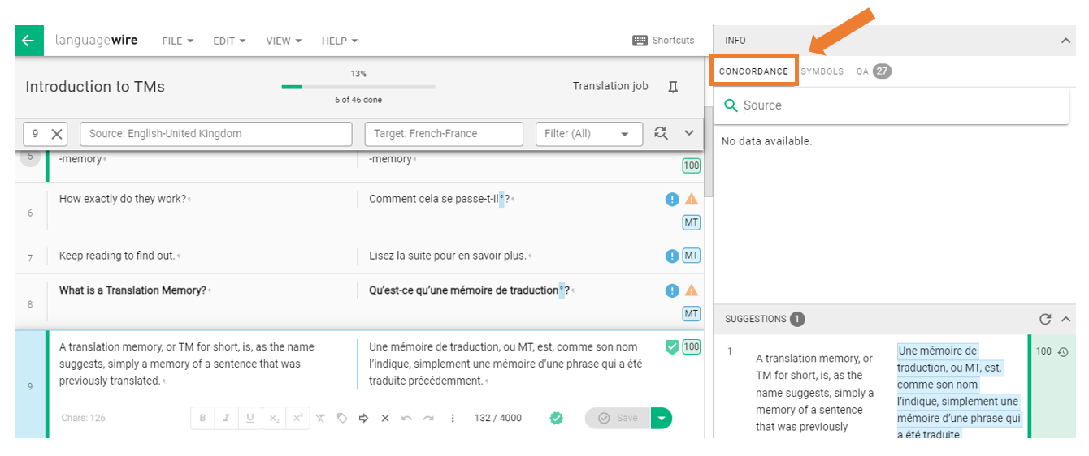
Task: Collapse the SUGGESTIONS panel
Action: coord(1066,320)
